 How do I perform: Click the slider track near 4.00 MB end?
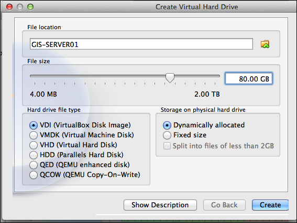[x=35, y=76]
